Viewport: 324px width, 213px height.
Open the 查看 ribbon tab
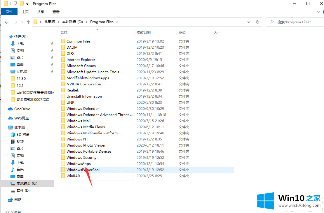[x=56, y=12]
